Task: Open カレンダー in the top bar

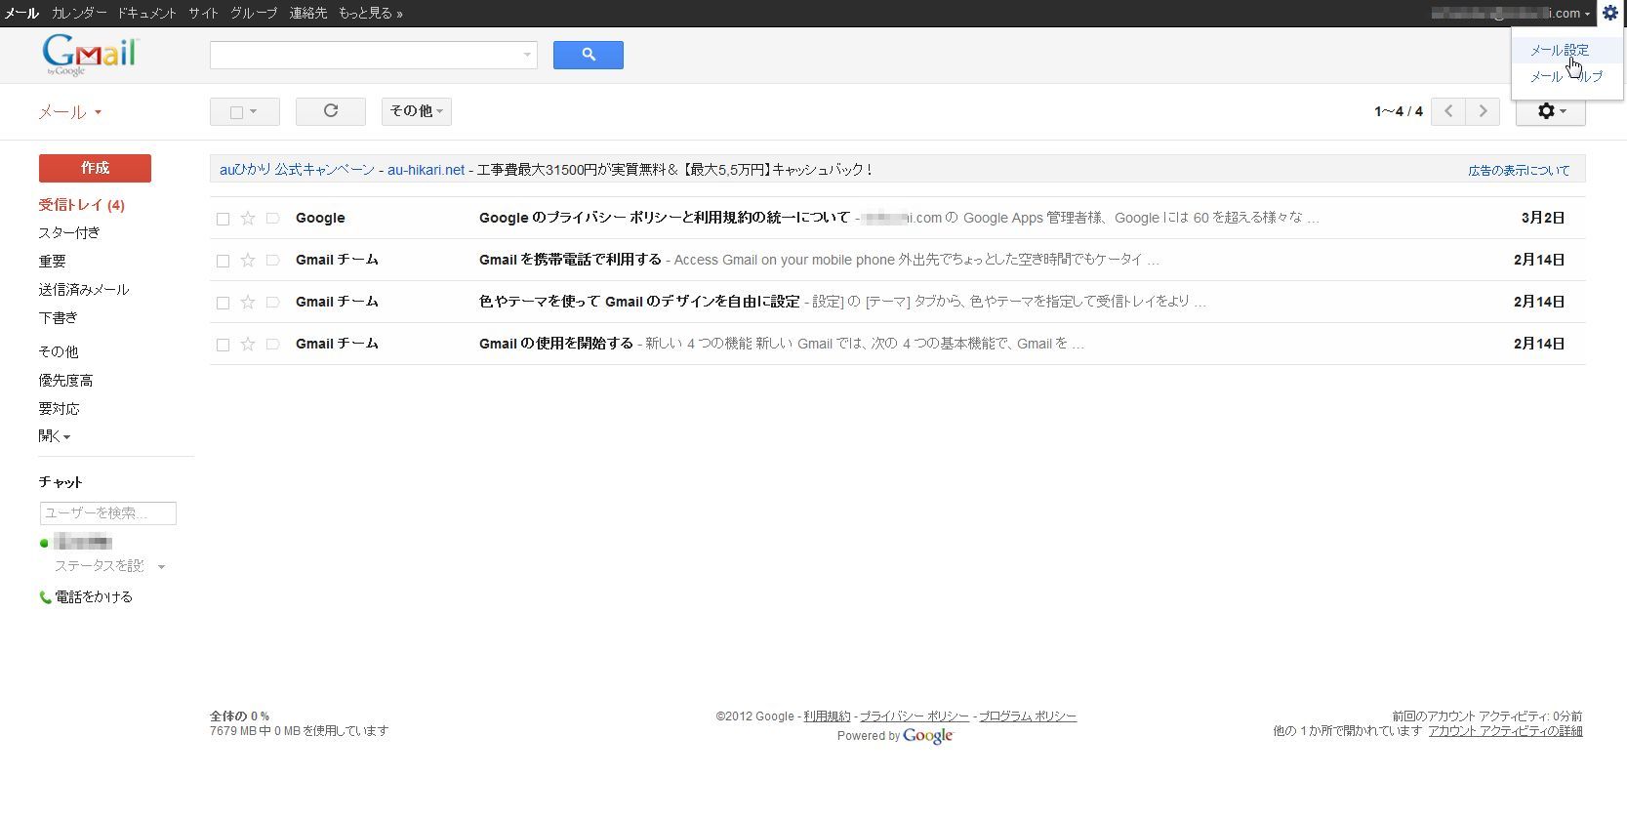Action: (x=79, y=13)
